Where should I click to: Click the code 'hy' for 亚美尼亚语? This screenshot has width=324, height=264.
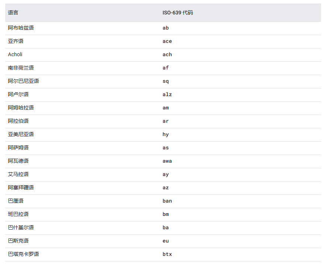coord(166,134)
